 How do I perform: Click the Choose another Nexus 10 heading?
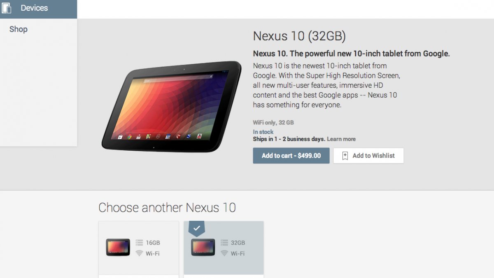point(167,207)
